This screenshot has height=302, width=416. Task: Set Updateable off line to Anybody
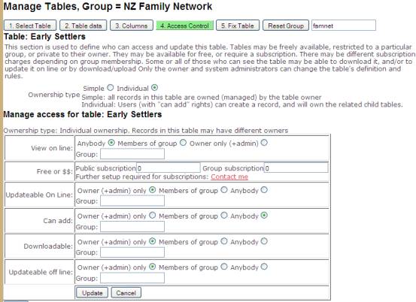coord(264,267)
